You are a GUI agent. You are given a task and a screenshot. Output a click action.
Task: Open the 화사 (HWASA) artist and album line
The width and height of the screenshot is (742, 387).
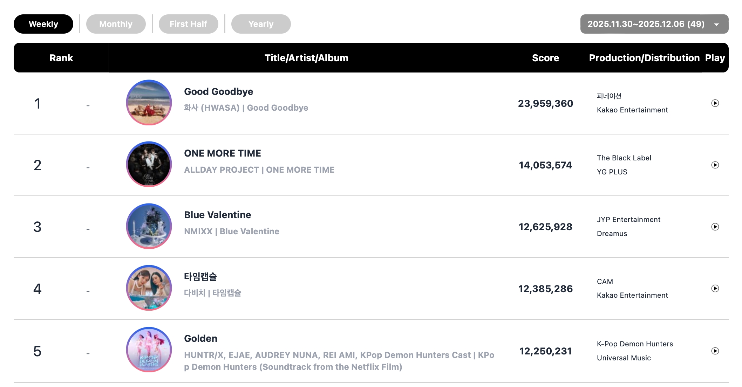click(246, 108)
